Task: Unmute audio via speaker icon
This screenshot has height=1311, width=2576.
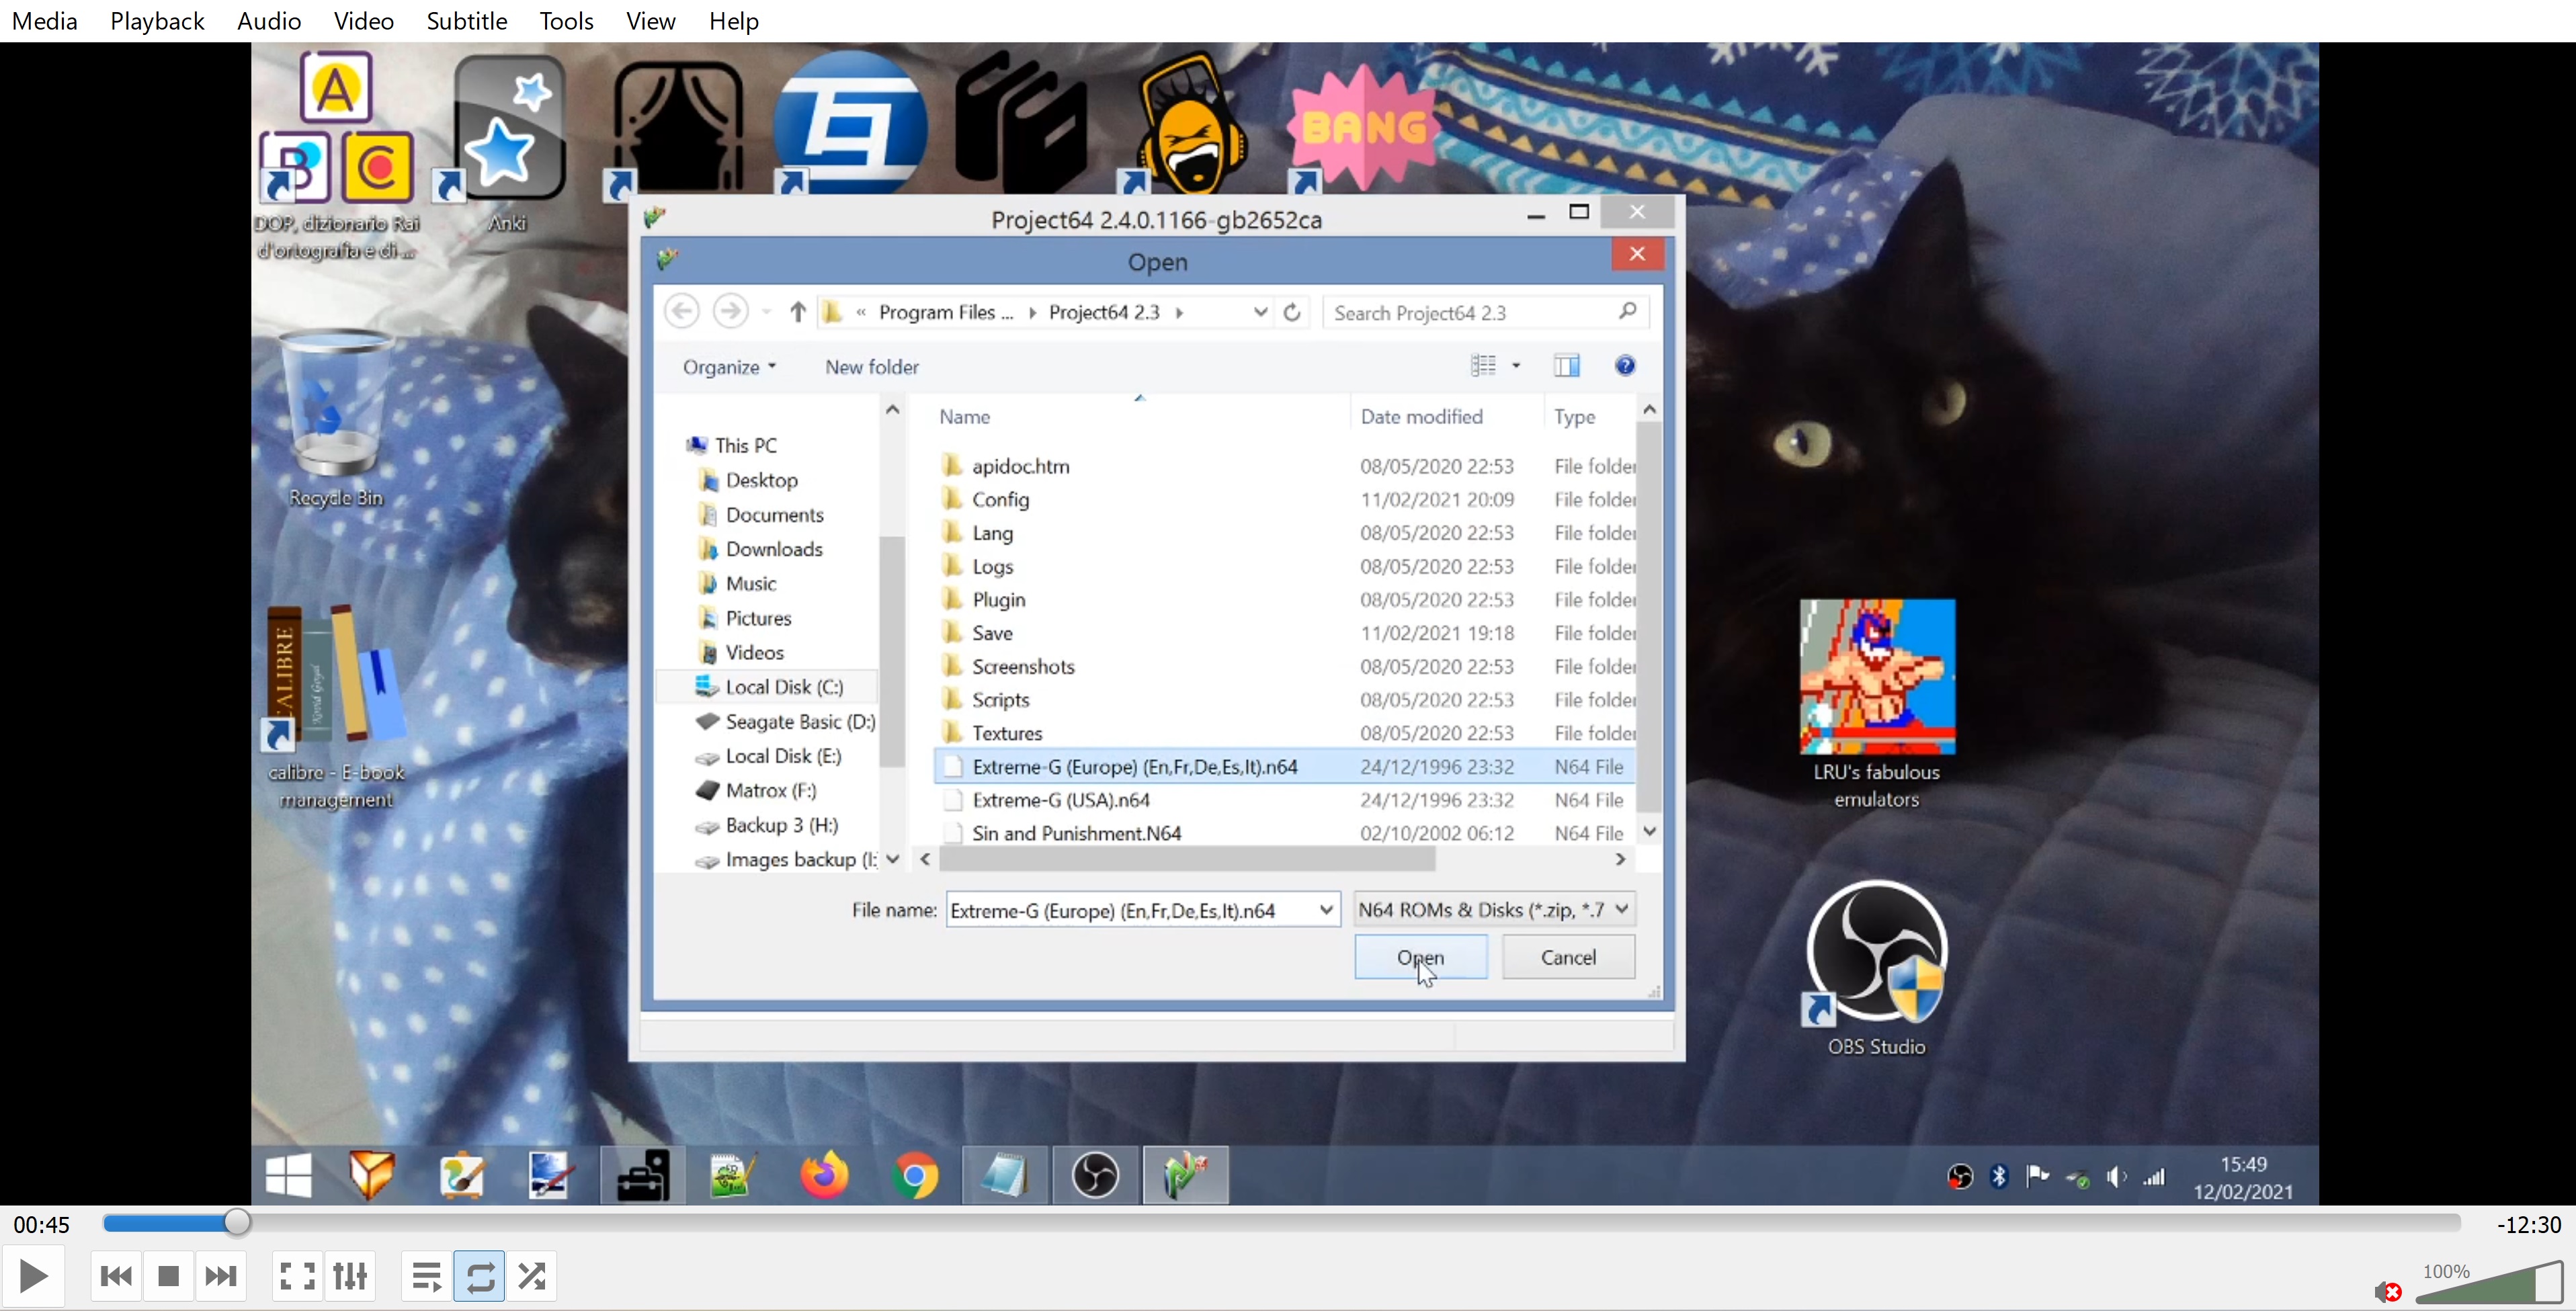Action: pyautogui.click(x=2386, y=1291)
